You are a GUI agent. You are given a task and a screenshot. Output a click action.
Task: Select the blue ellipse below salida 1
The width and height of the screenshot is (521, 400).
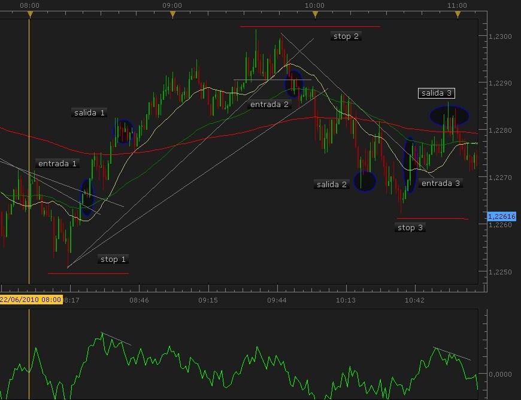click(123, 132)
